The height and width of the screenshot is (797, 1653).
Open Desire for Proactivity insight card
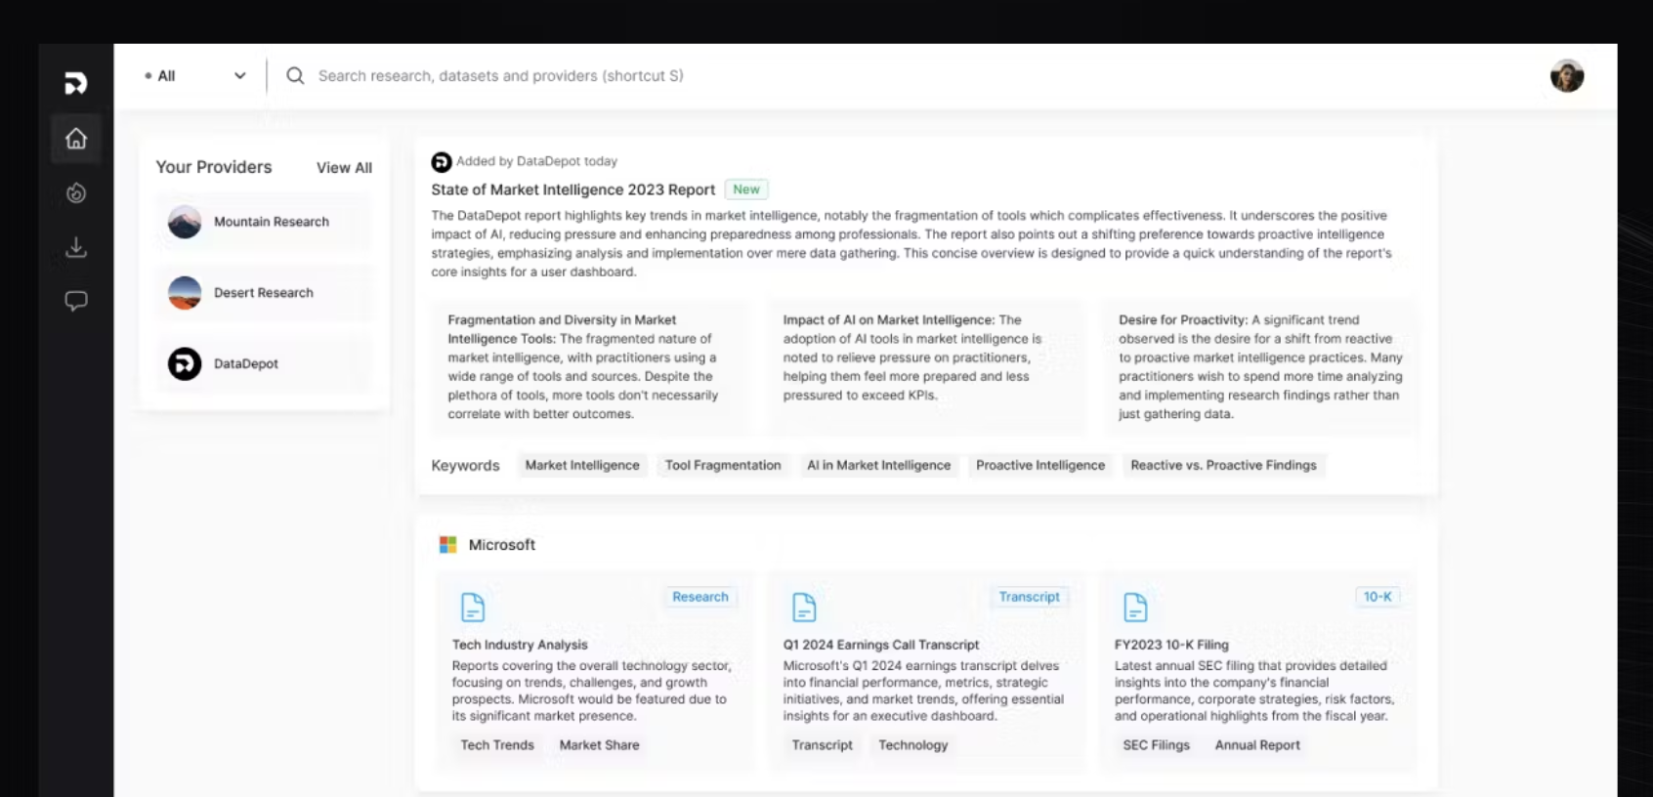[x=1260, y=366]
